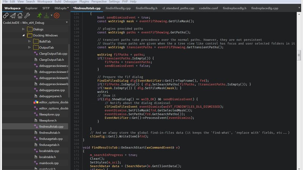Open fileexplorer.cpp in the tree
The height and width of the screenshot is (170, 303).
(x=49, y=114)
